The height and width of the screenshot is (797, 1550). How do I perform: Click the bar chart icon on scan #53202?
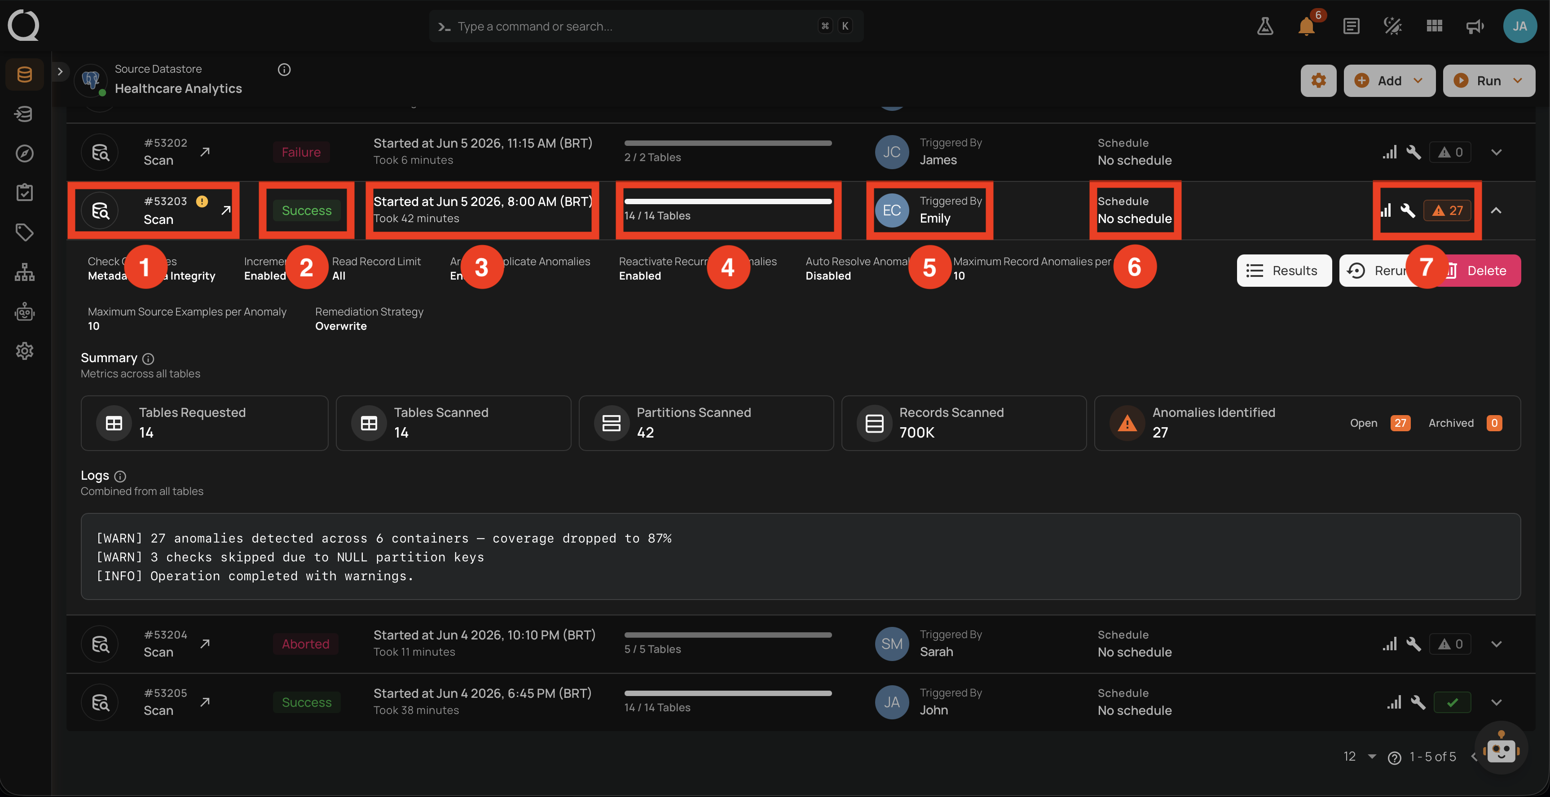[x=1389, y=152]
